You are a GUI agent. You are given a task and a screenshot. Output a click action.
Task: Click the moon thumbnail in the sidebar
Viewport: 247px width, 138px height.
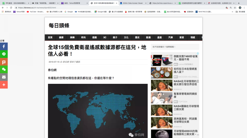coord(162,134)
